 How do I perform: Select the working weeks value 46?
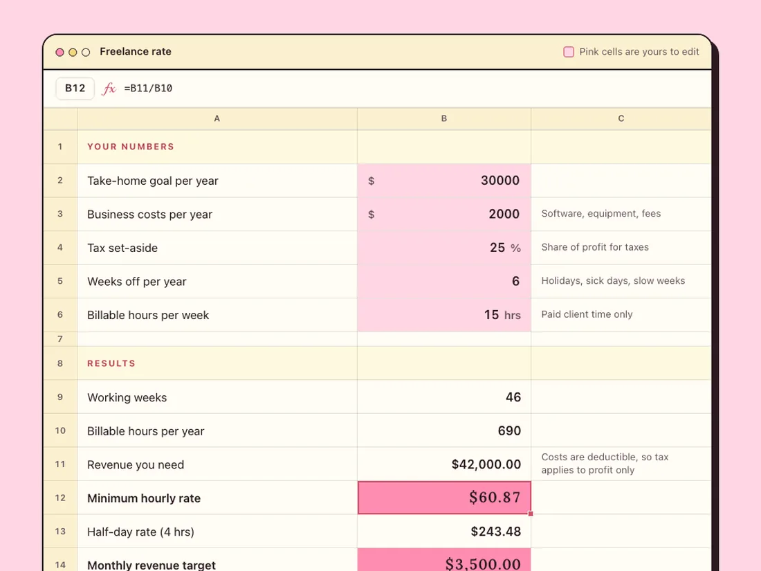point(513,397)
